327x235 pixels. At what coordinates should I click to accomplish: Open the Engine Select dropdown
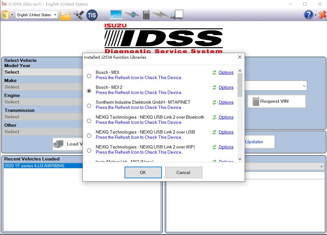43,102
